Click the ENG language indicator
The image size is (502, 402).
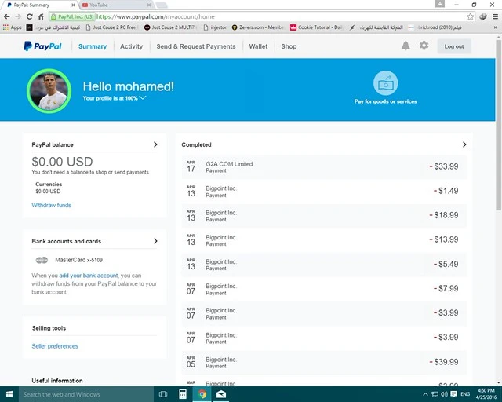point(465,394)
